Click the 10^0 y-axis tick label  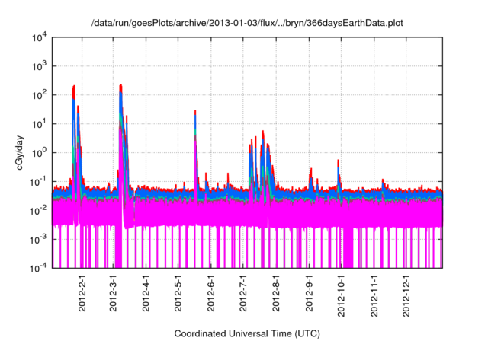click(x=40, y=153)
